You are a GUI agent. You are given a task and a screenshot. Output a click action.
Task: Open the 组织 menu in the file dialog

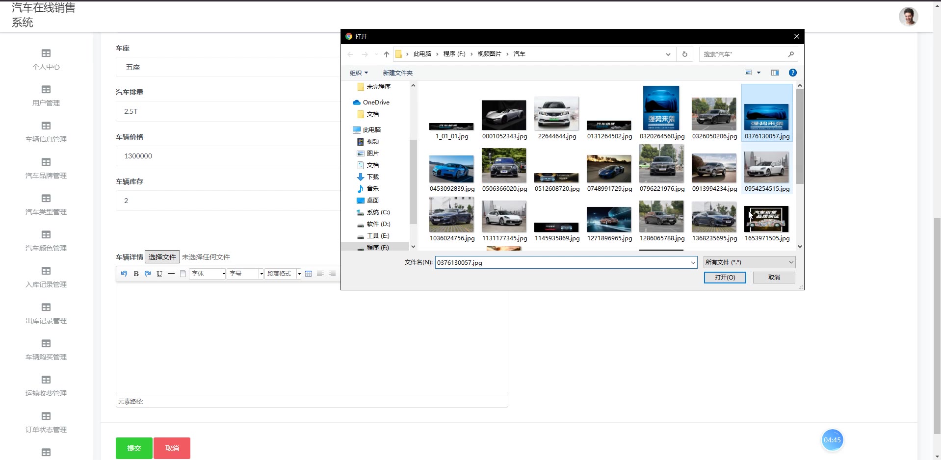359,73
